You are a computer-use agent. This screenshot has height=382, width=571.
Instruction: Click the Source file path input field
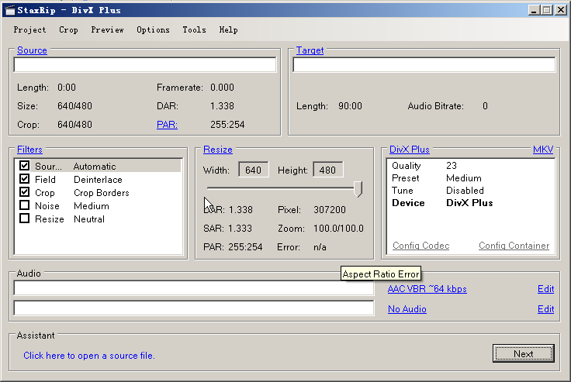pyautogui.click(x=145, y=65)
